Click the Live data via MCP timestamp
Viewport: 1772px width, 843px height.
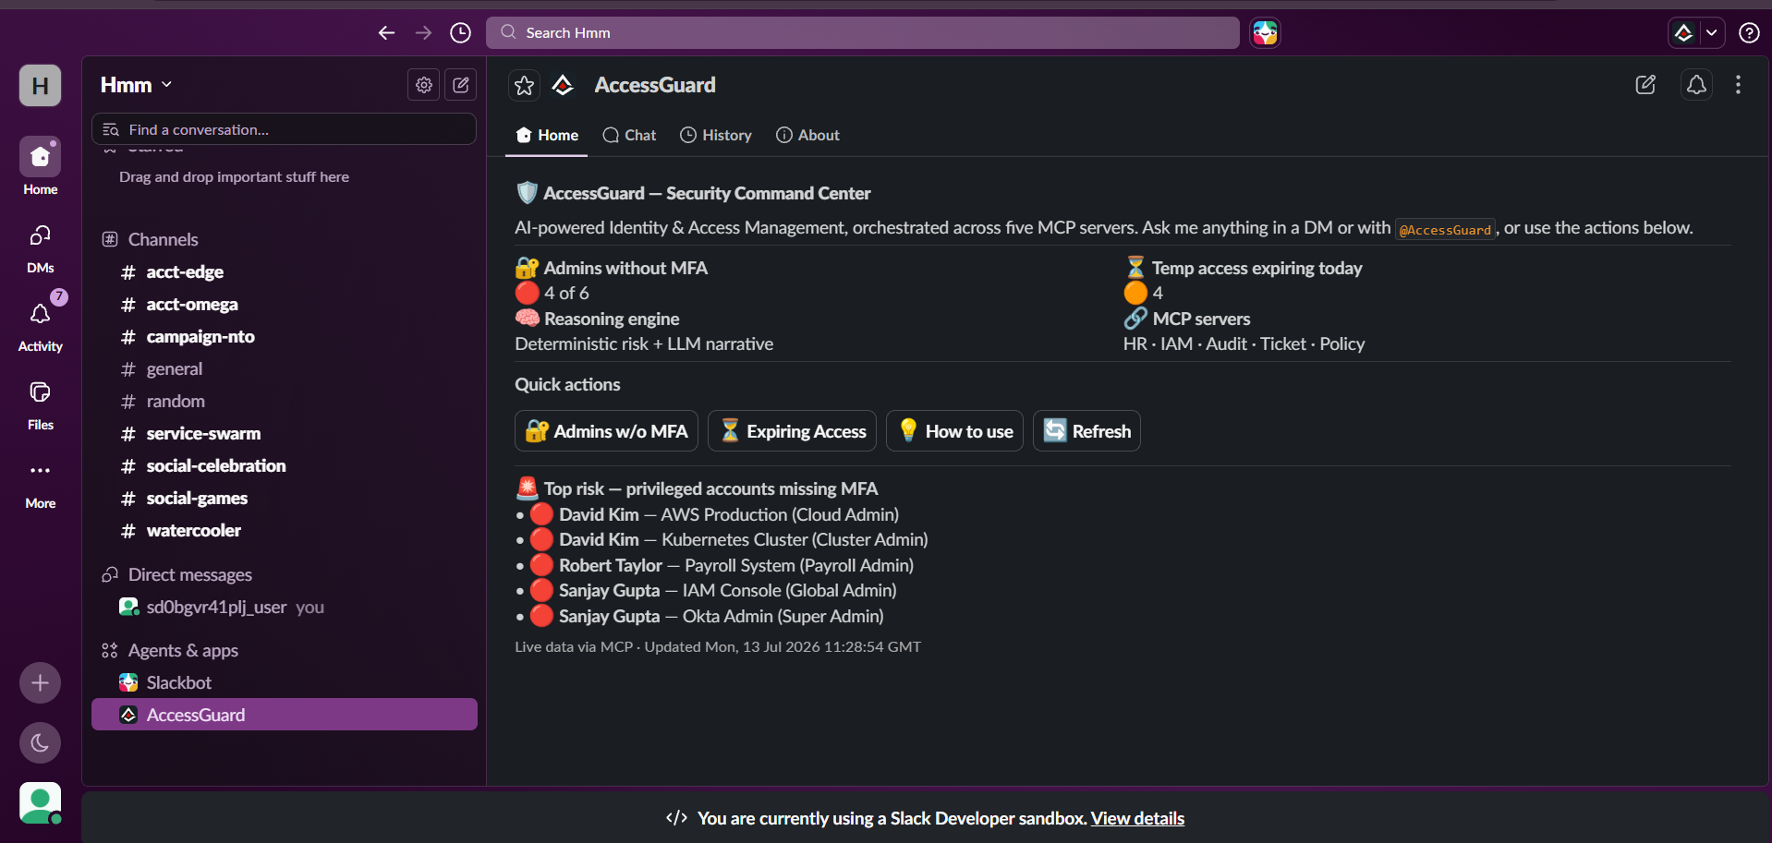pyautogui.click(x=718, y=646)
